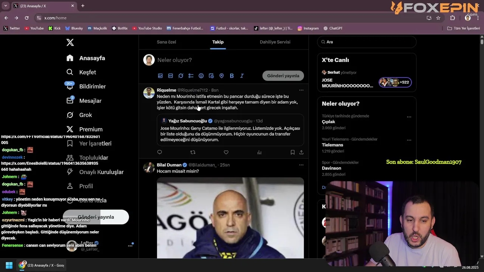Click the sidebar Gönderi yayınla button
The image size is (484, 272).
coord(96,217)
